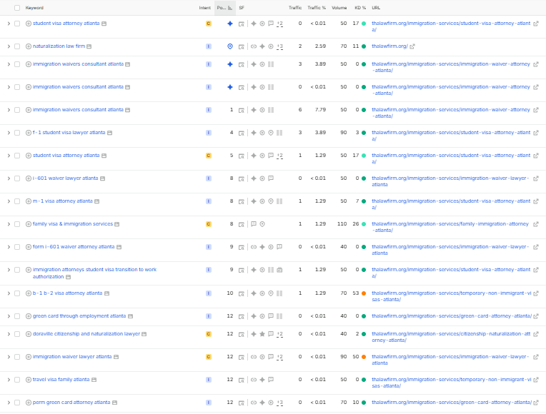546x414 pixels.
Task: Expand the f-1 student visa lawyer atlanta row
Action: click(9, 133)
